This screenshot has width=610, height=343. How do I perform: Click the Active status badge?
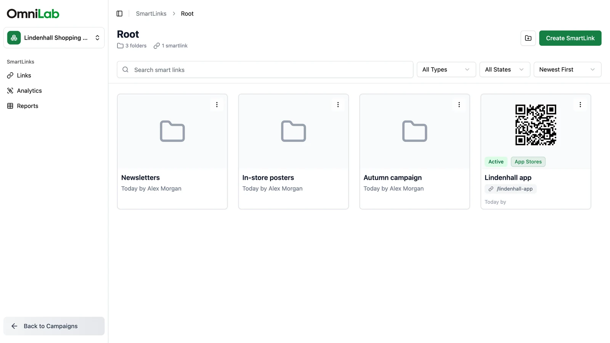point(496,162)
